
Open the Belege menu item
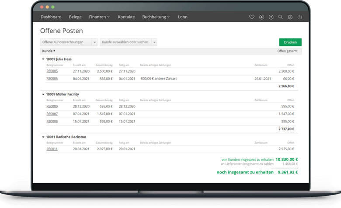click(x=75, y=17)
